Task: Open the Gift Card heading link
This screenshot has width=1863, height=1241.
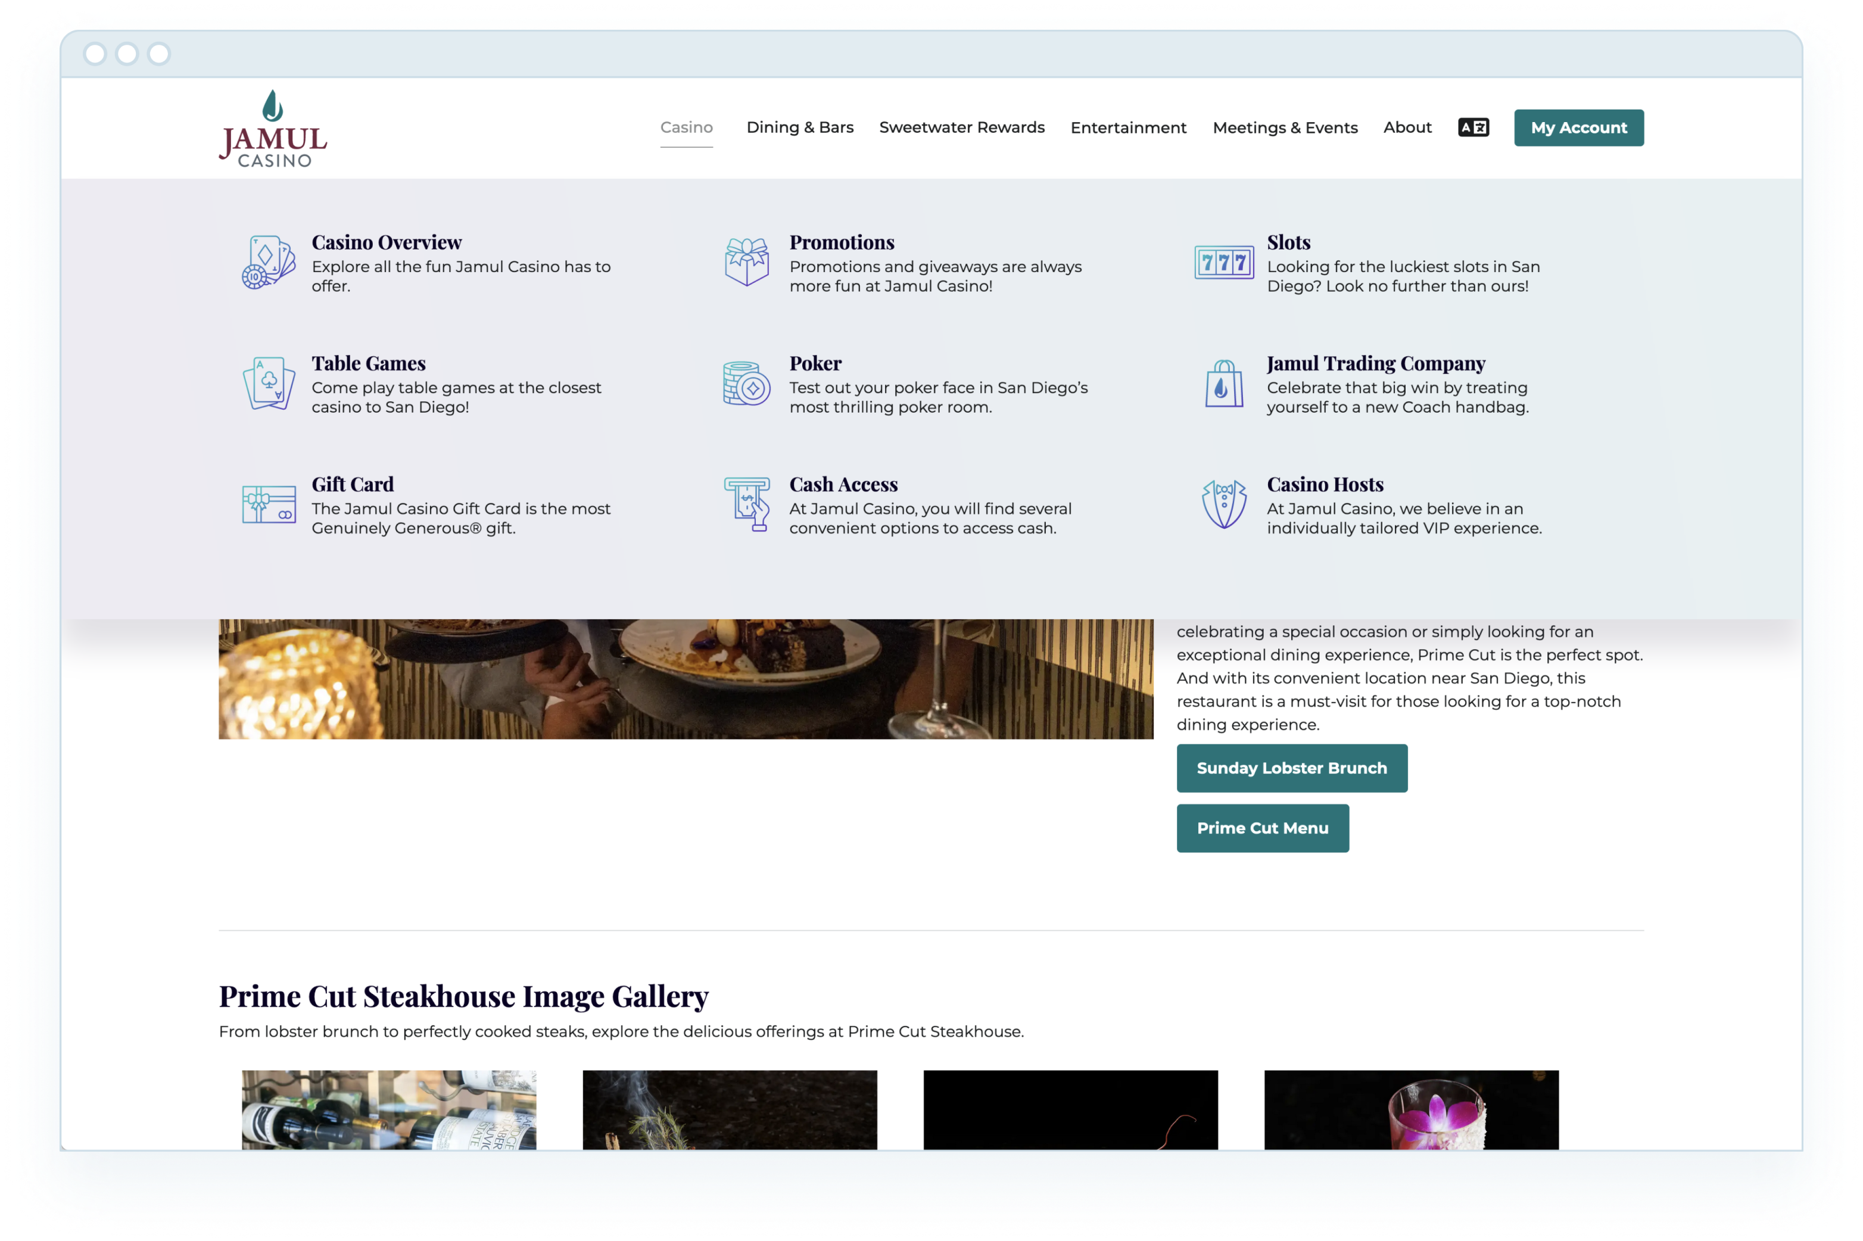Action: click(352, 484)
